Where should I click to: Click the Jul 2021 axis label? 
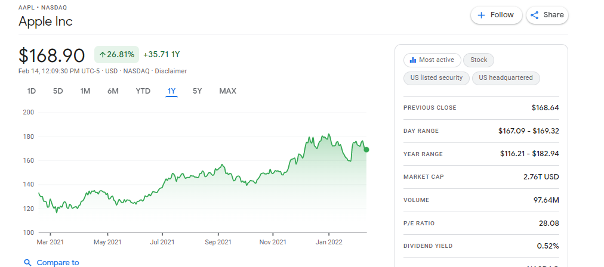click(x=162, y=242)
